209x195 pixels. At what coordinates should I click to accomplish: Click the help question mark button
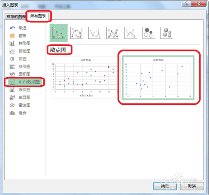pyautogui.click(x=186, y=3)
